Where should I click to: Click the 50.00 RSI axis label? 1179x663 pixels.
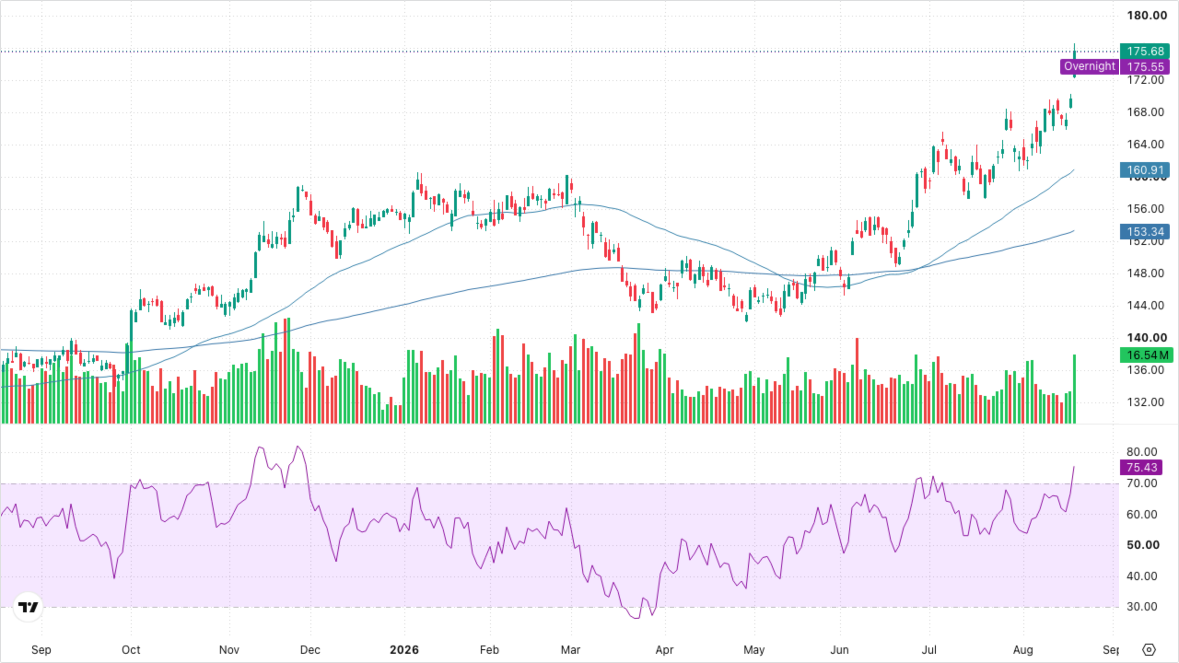pyautogui.click(x=1143, y=545)
